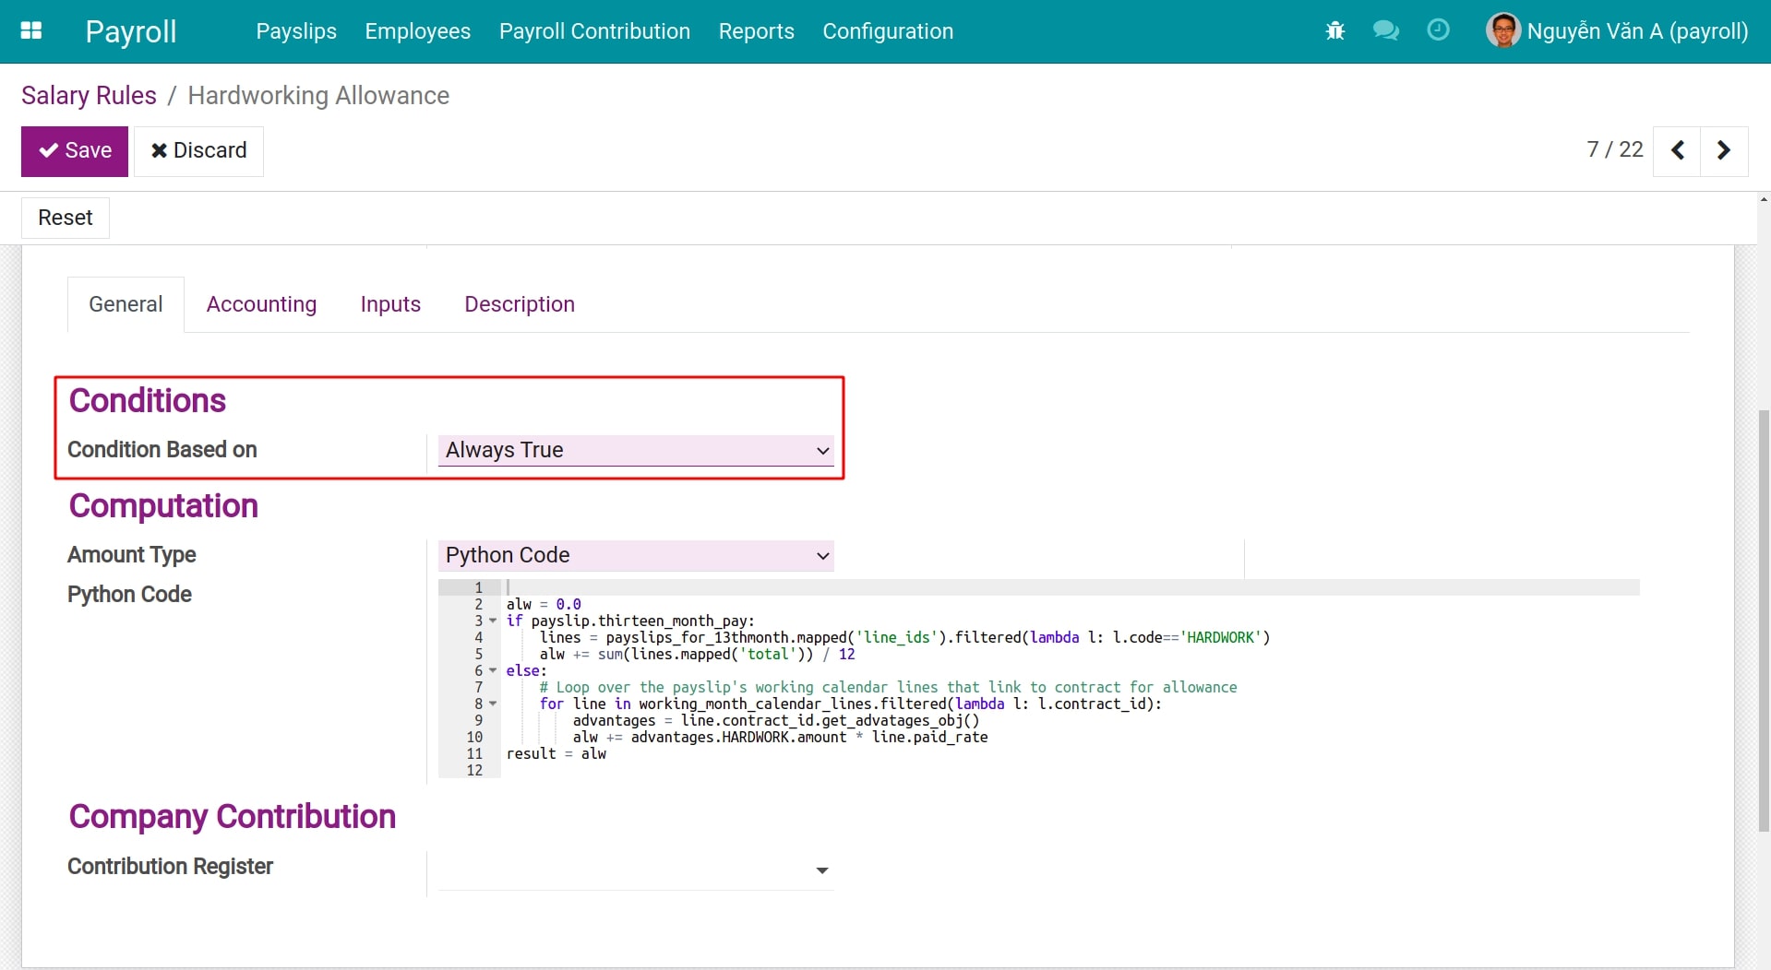Collapse the code fold arrow on line 3

pyautogui.click(x=493, y=621)
